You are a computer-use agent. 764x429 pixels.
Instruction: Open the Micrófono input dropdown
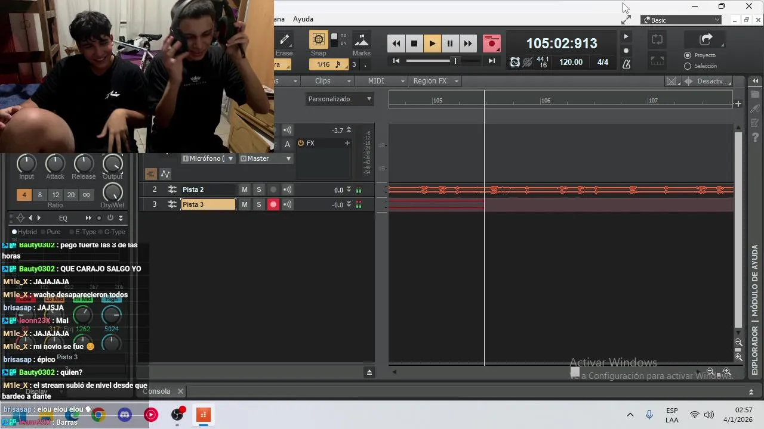(208, 158)
